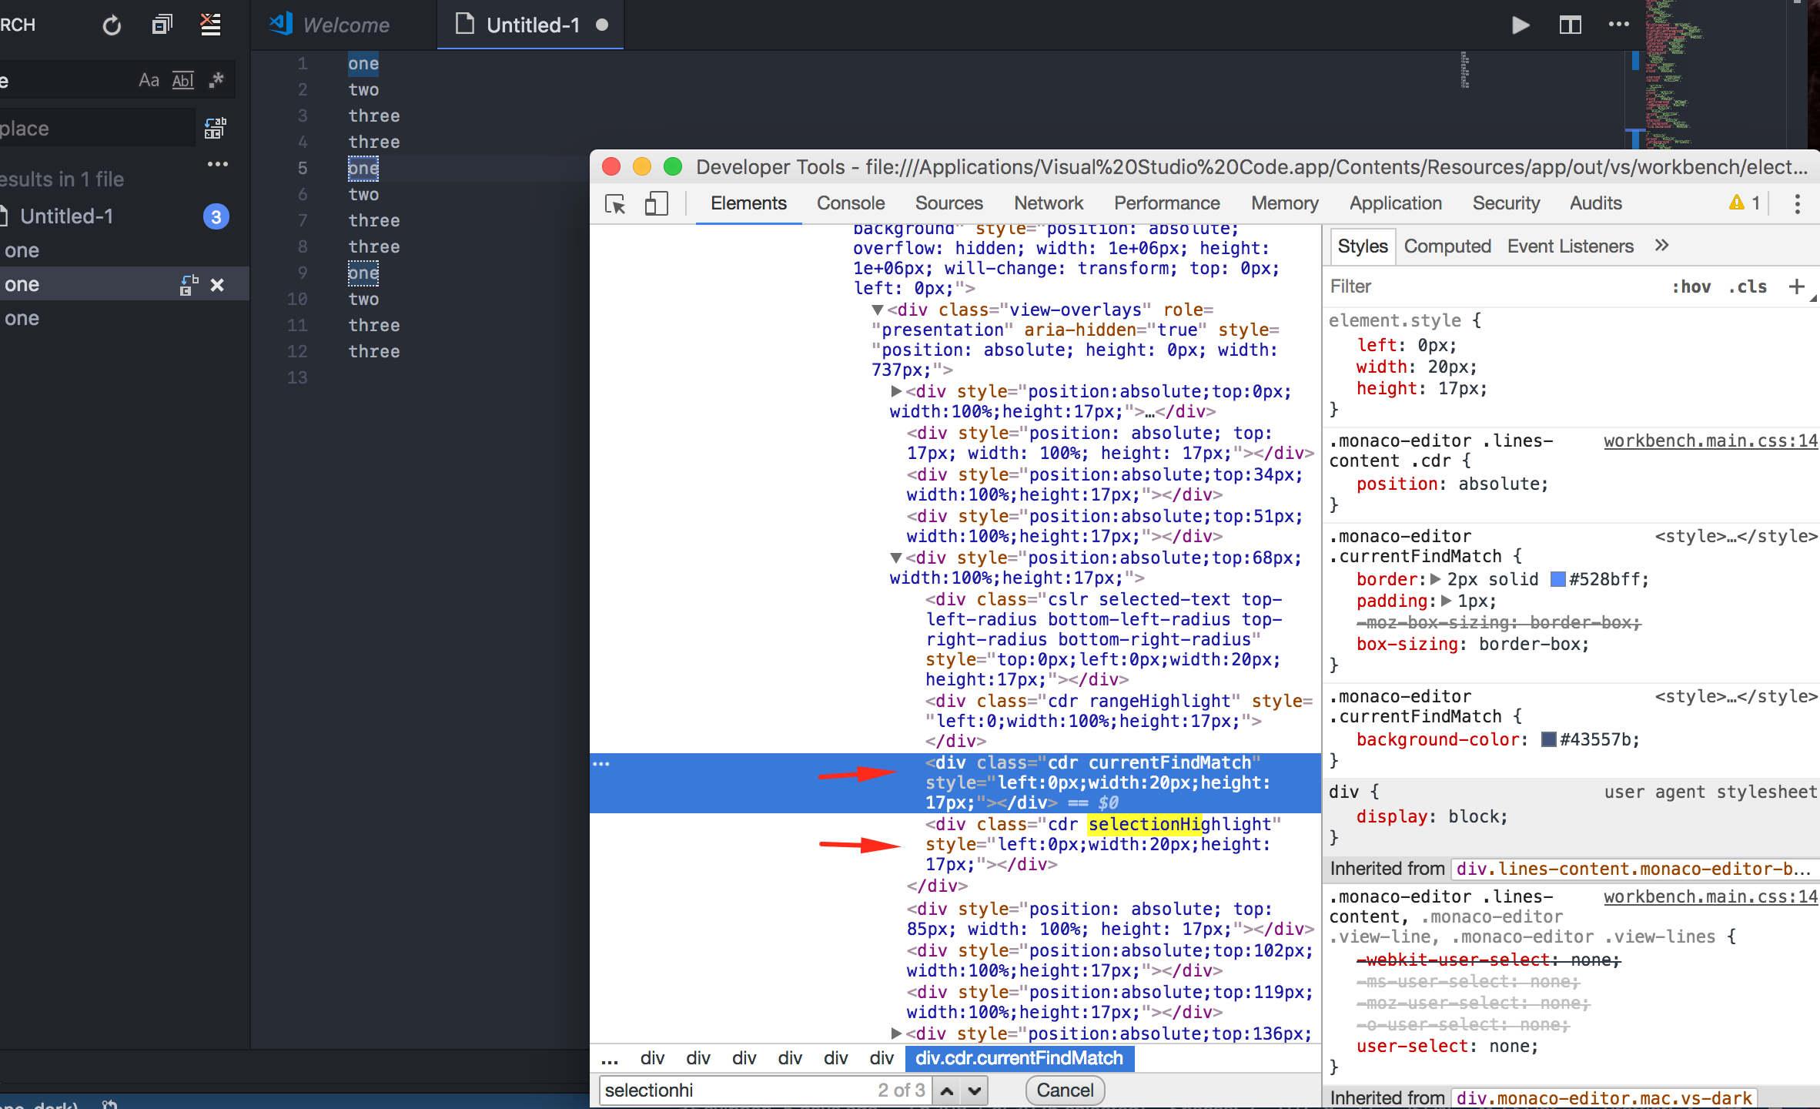
Task: Toggle the device toolbar in DevTools
Action: coord(656,204)
